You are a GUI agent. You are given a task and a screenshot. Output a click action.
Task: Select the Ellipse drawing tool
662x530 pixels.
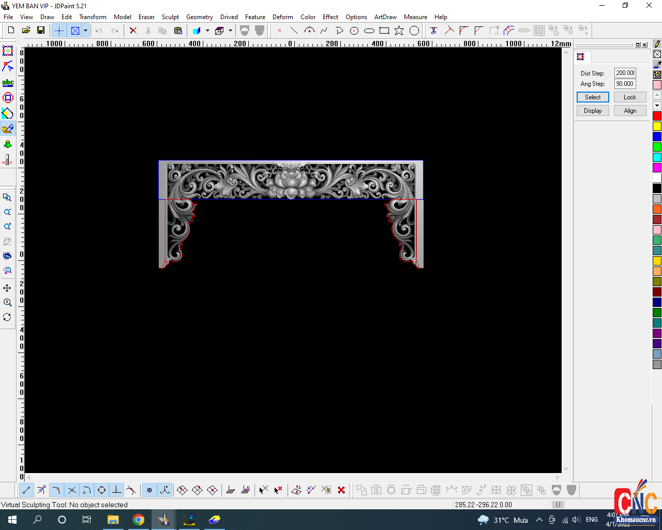(369, 31)
